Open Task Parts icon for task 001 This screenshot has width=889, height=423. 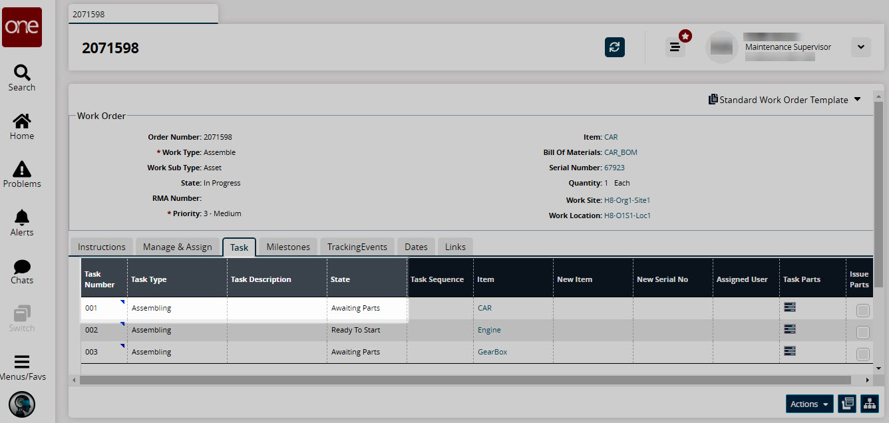[790, 307]
